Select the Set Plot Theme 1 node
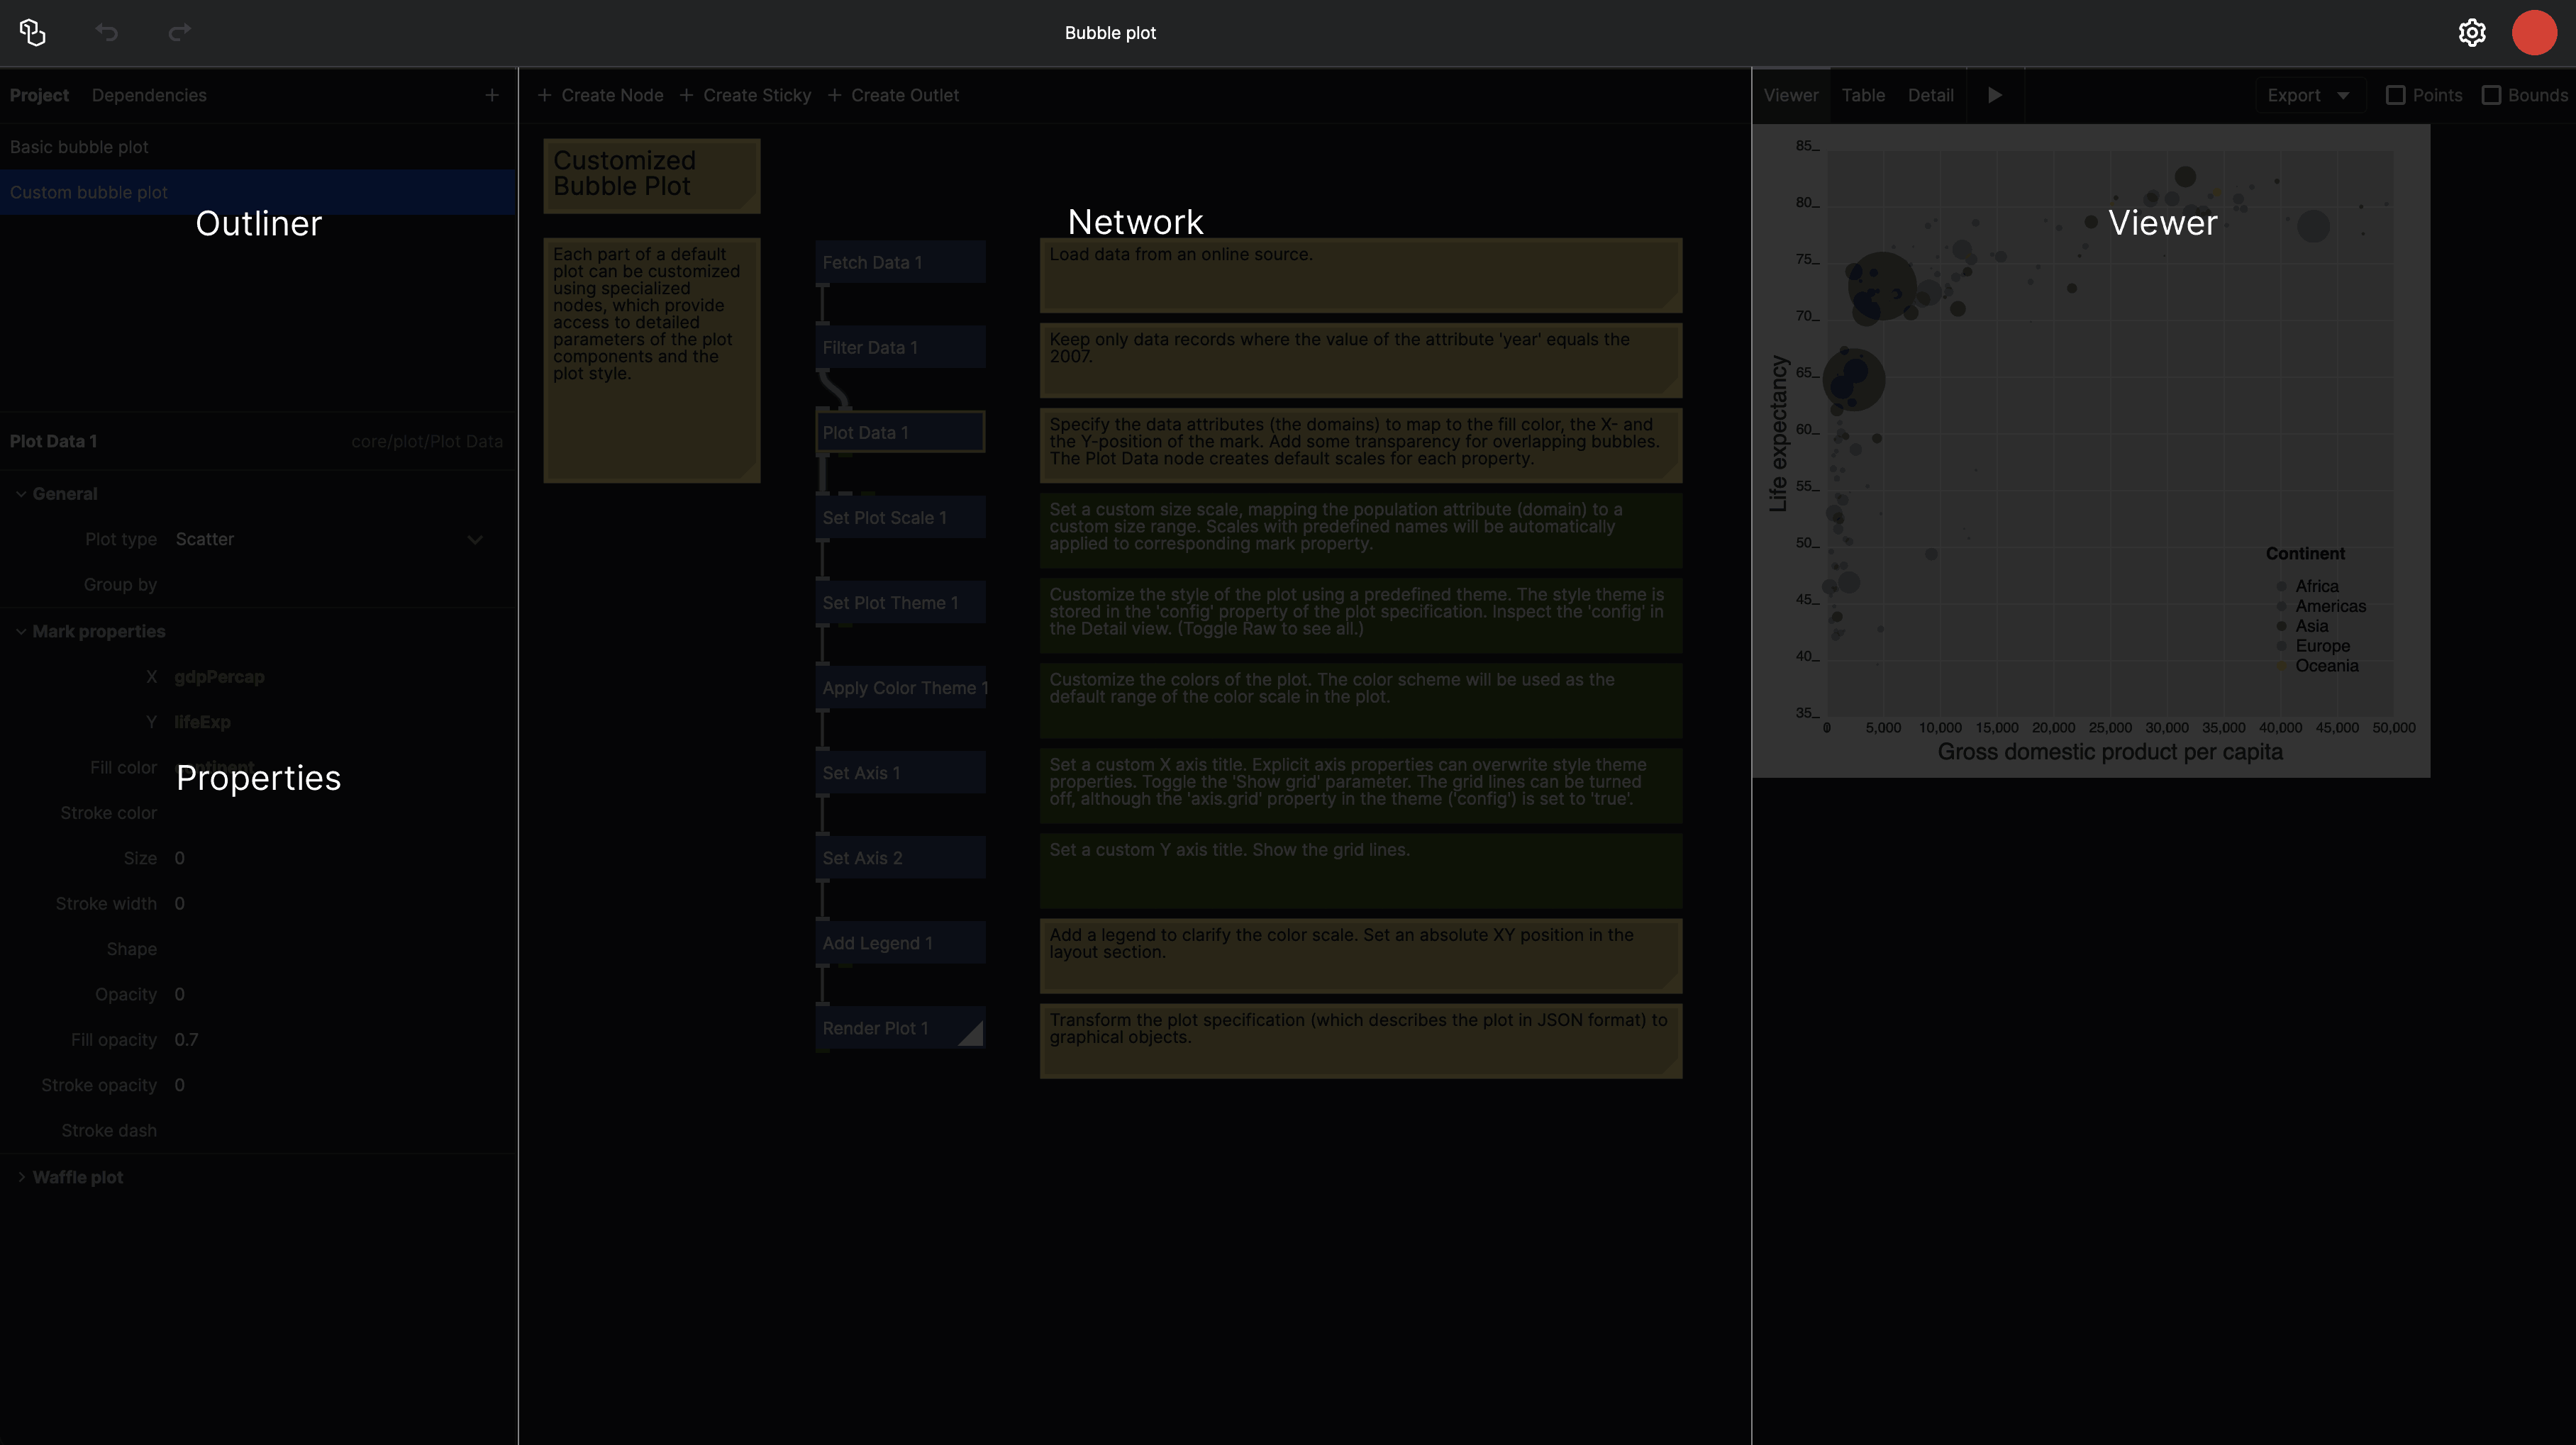Screen dimensions: 2576x1445 [900, 602]
